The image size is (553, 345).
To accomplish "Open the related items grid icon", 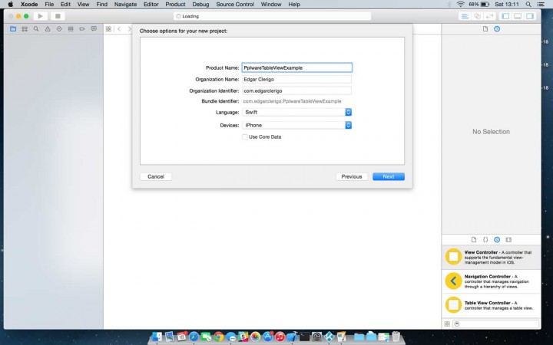I will coord(108,29).
